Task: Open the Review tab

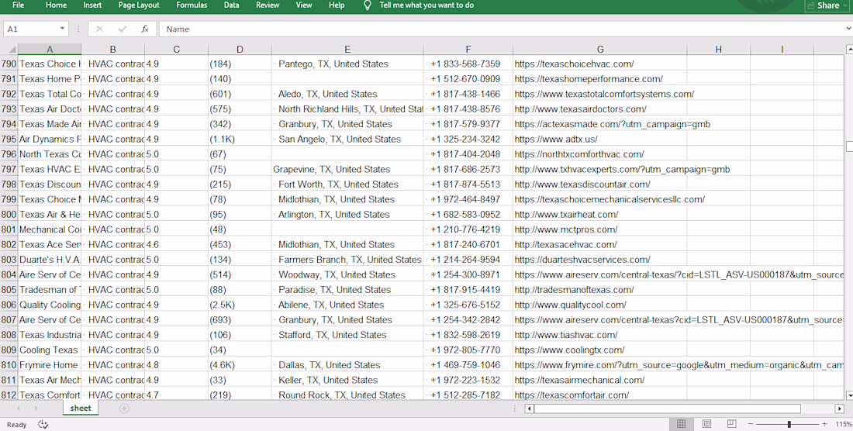Action: [268, 5]
